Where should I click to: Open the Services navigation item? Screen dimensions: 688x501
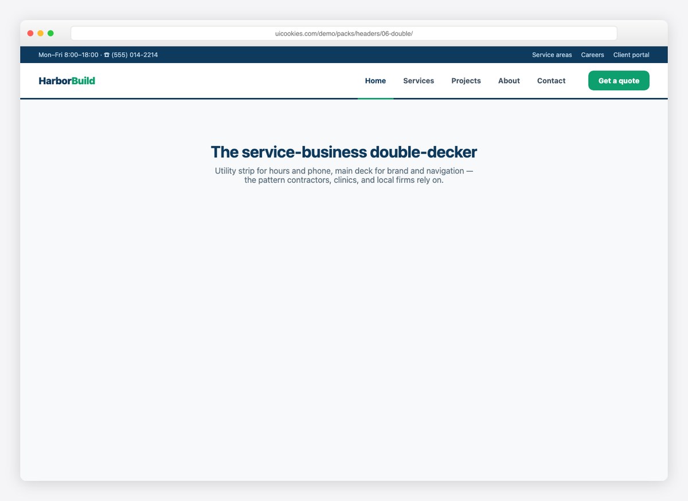[x=419, y=81]
